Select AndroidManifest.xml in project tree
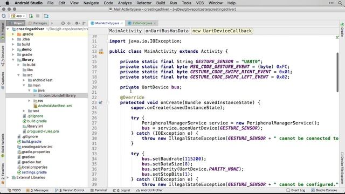Screen dimensions: 345x194 (55, 106)
